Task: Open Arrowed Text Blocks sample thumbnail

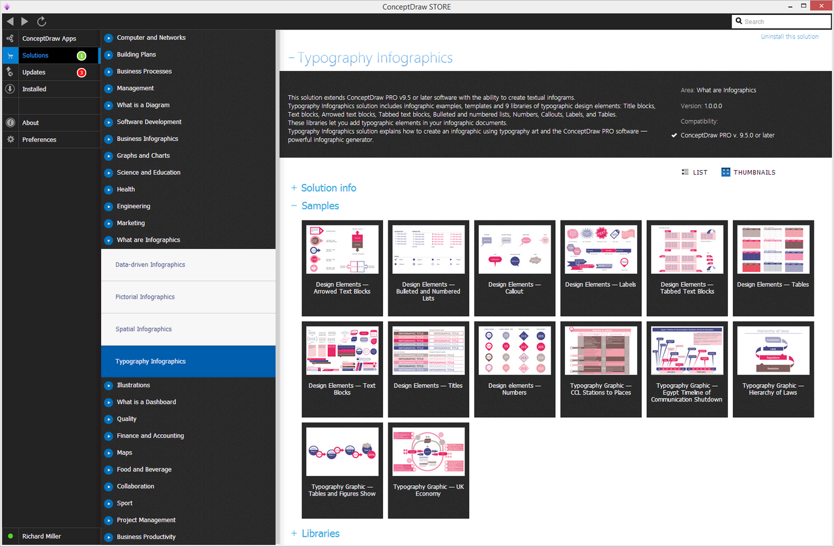Action: click(x=343, y=268)
